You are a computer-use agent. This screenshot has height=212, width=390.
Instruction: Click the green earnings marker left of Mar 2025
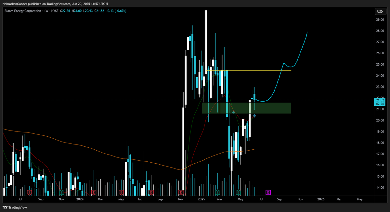(x=217, y=193)
